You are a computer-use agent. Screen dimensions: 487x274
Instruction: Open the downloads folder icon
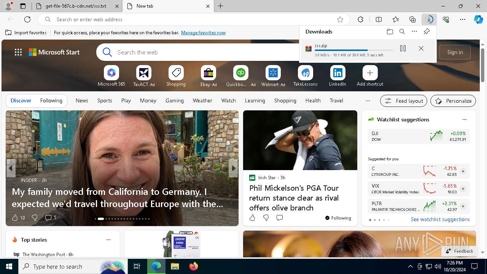pos(390,32)
